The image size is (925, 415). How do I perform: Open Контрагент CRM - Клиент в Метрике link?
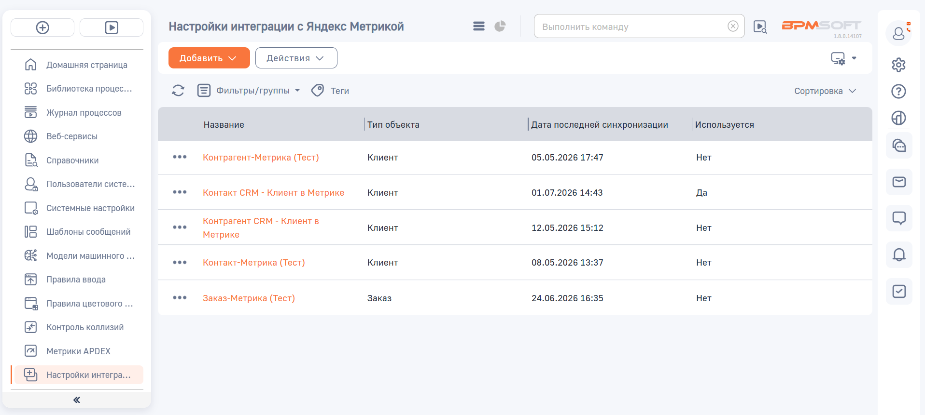pos(261,228)
